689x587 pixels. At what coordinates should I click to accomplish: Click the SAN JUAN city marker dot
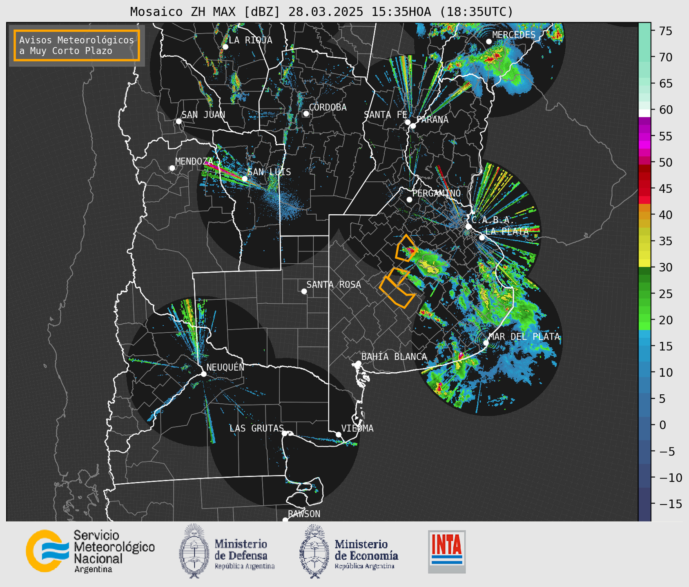point(178,121)
